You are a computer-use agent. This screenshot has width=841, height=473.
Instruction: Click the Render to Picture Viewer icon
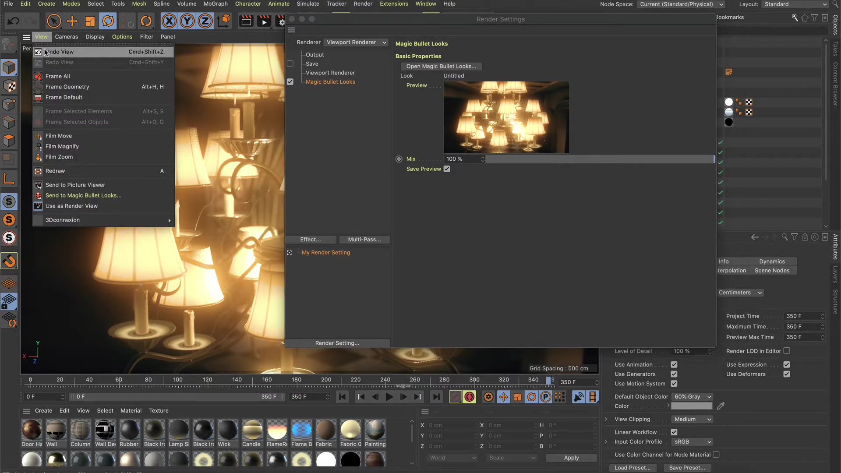pyautogui.click(x=264, y=21)
